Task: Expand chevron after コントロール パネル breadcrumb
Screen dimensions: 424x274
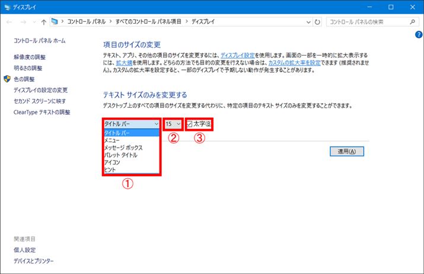Action: 111,21
